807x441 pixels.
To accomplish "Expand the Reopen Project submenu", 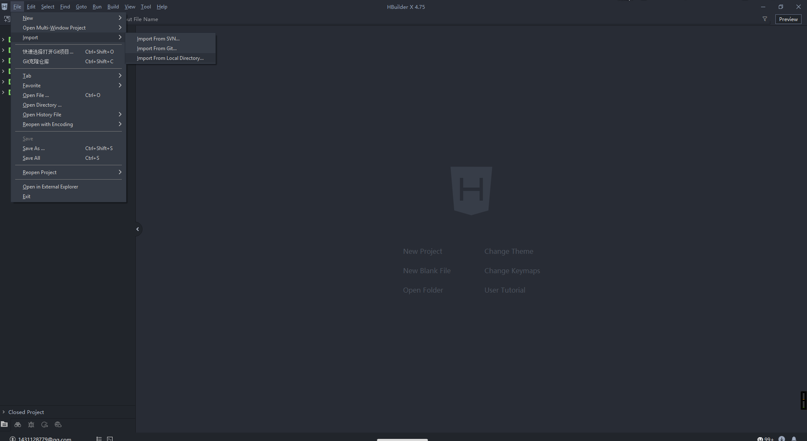I will [68, 172].
